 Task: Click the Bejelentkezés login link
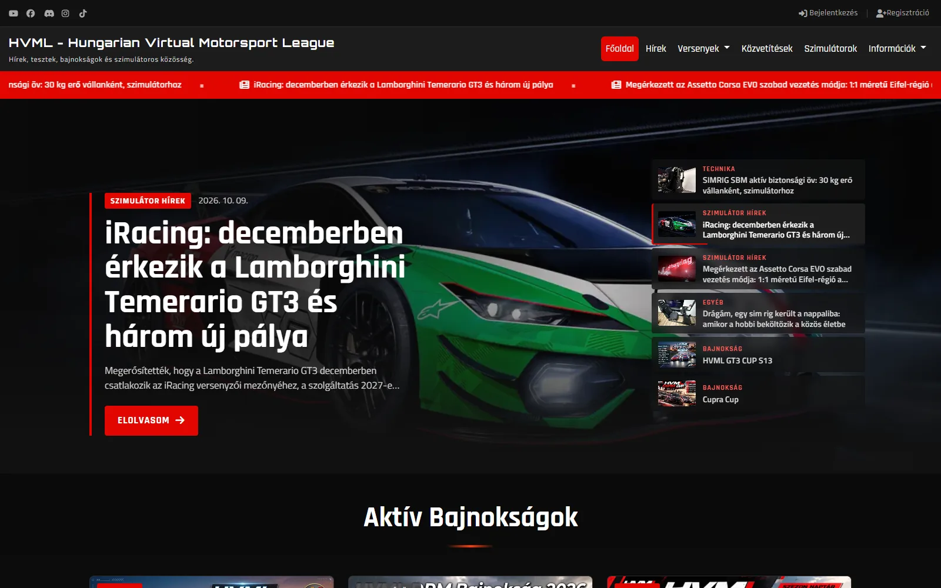[x=828, y=13]
